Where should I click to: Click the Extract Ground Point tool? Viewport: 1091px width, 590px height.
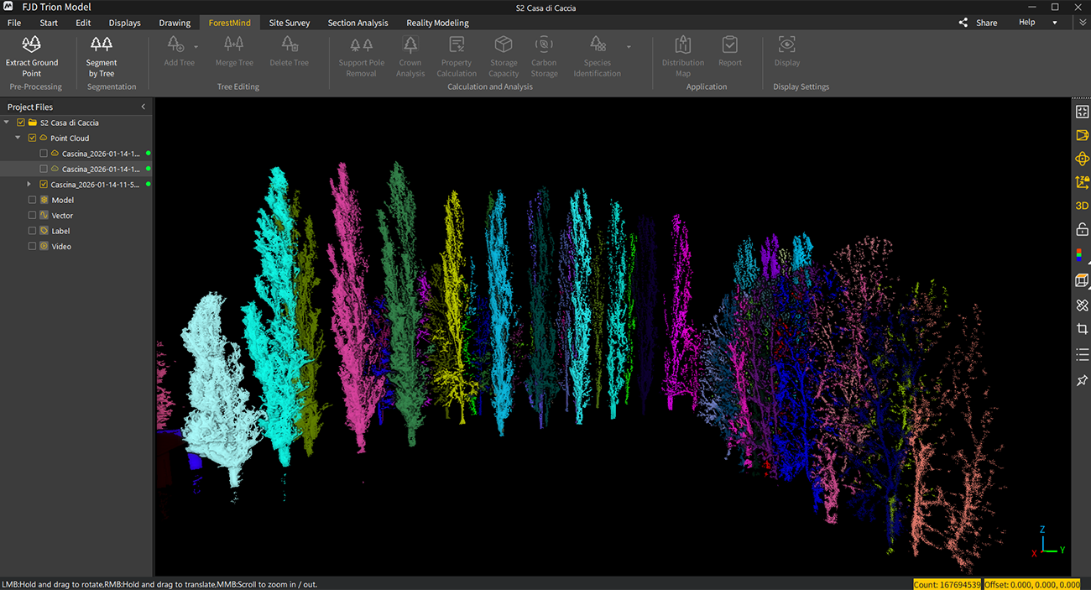click(x=32, y=55)
